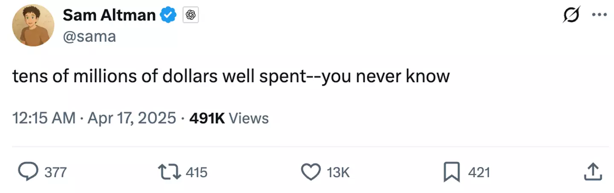Image resolution: width=614 pixels, height=193 pixels.
Task: Click the repost arrows icon
Action: point(169,172)
